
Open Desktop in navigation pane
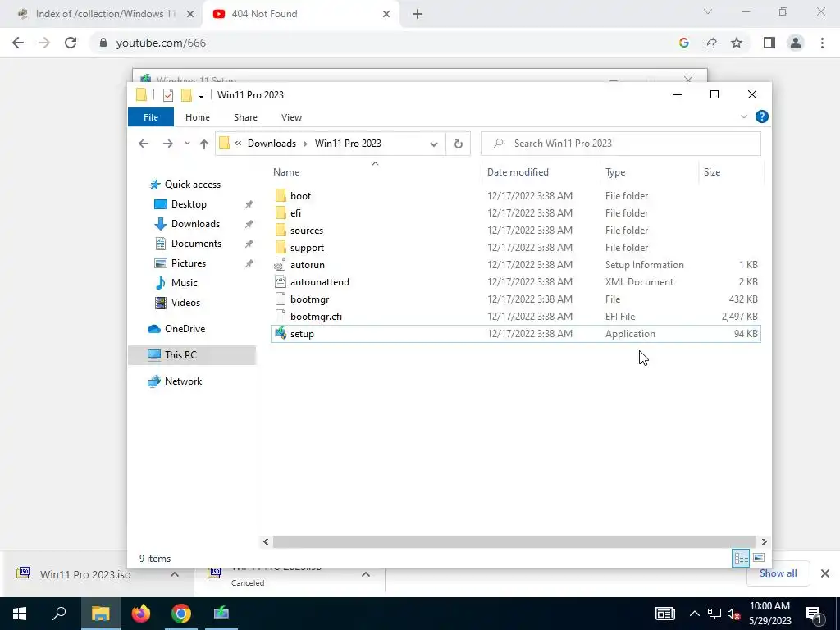(189, 204)
